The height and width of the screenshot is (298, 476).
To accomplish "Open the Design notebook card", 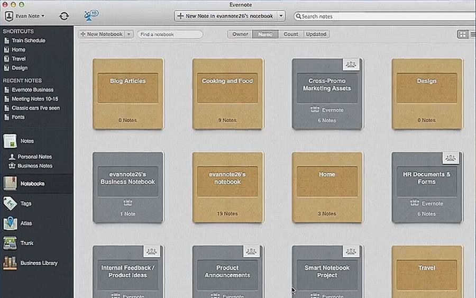I will (x=427, y=94).
